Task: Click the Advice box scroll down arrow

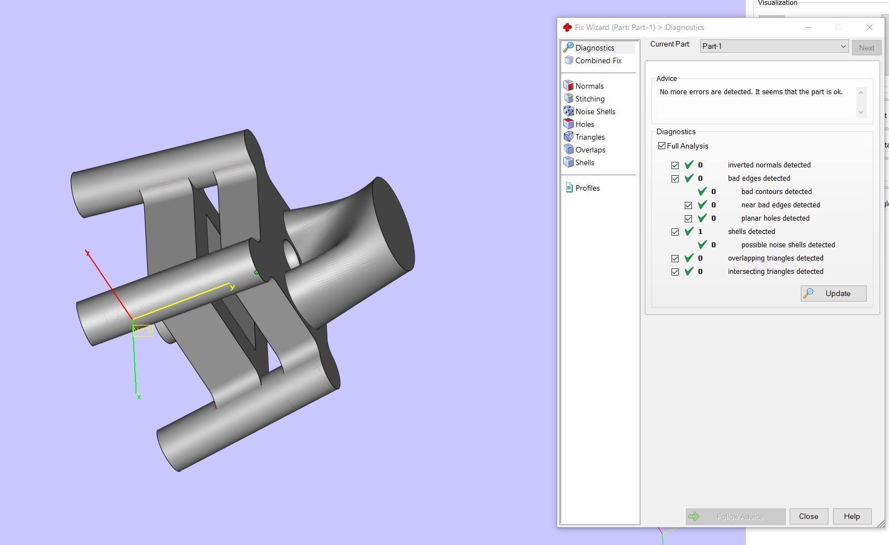Action: (861, 112)
